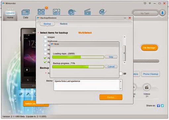Viewport: 169px width, 120px height.
Task: Open the Data section icon
Action: click(x=25, y=14)
